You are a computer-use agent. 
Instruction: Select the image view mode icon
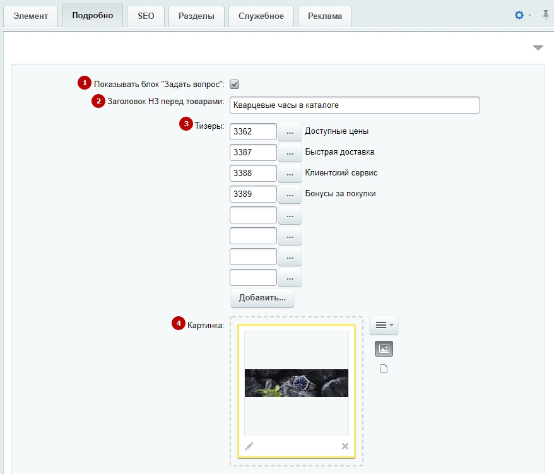pos(384,349)
